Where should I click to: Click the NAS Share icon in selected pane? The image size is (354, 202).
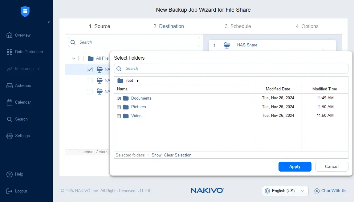(x=227, y=45)
